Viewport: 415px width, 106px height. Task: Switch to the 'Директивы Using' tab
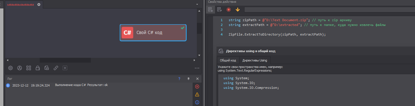[255, 60]
